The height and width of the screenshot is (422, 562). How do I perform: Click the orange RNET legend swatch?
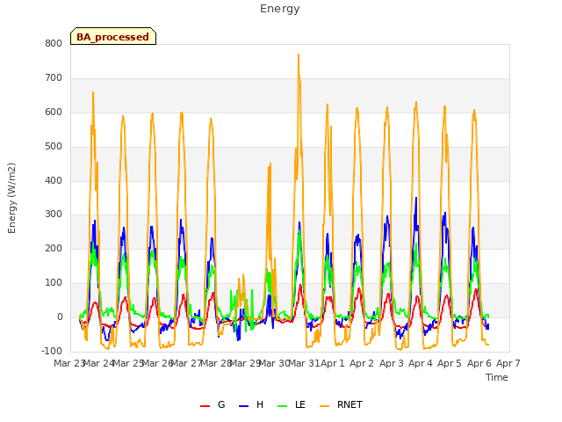tap(324, 405)
